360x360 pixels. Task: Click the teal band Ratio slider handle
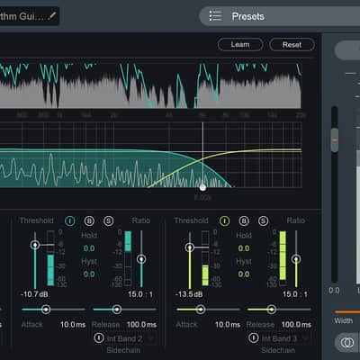point(141,259)
